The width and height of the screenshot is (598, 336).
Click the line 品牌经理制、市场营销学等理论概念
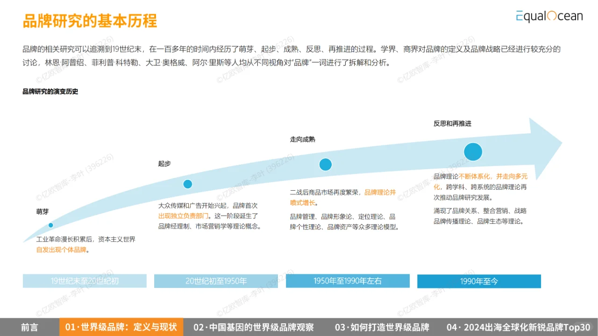pos(209,226)
